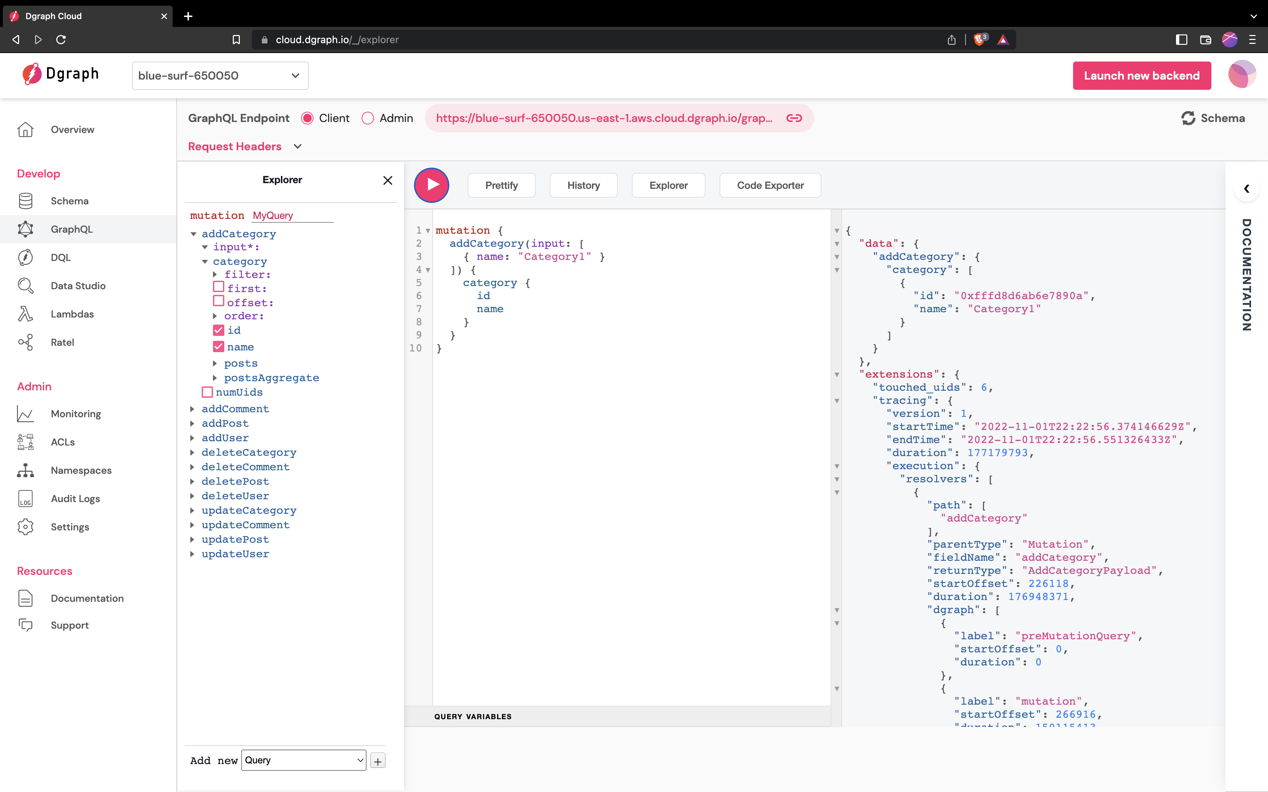1268x792 pixels.
Task: Open the Lambdas panel
Action: (x=72, y=314)
